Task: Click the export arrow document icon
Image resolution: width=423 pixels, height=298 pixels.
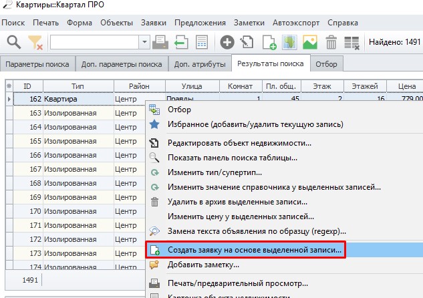Action: 181,42
